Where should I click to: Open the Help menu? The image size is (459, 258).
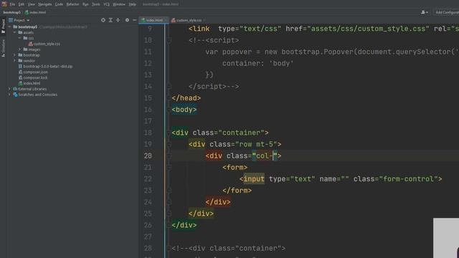132,4
